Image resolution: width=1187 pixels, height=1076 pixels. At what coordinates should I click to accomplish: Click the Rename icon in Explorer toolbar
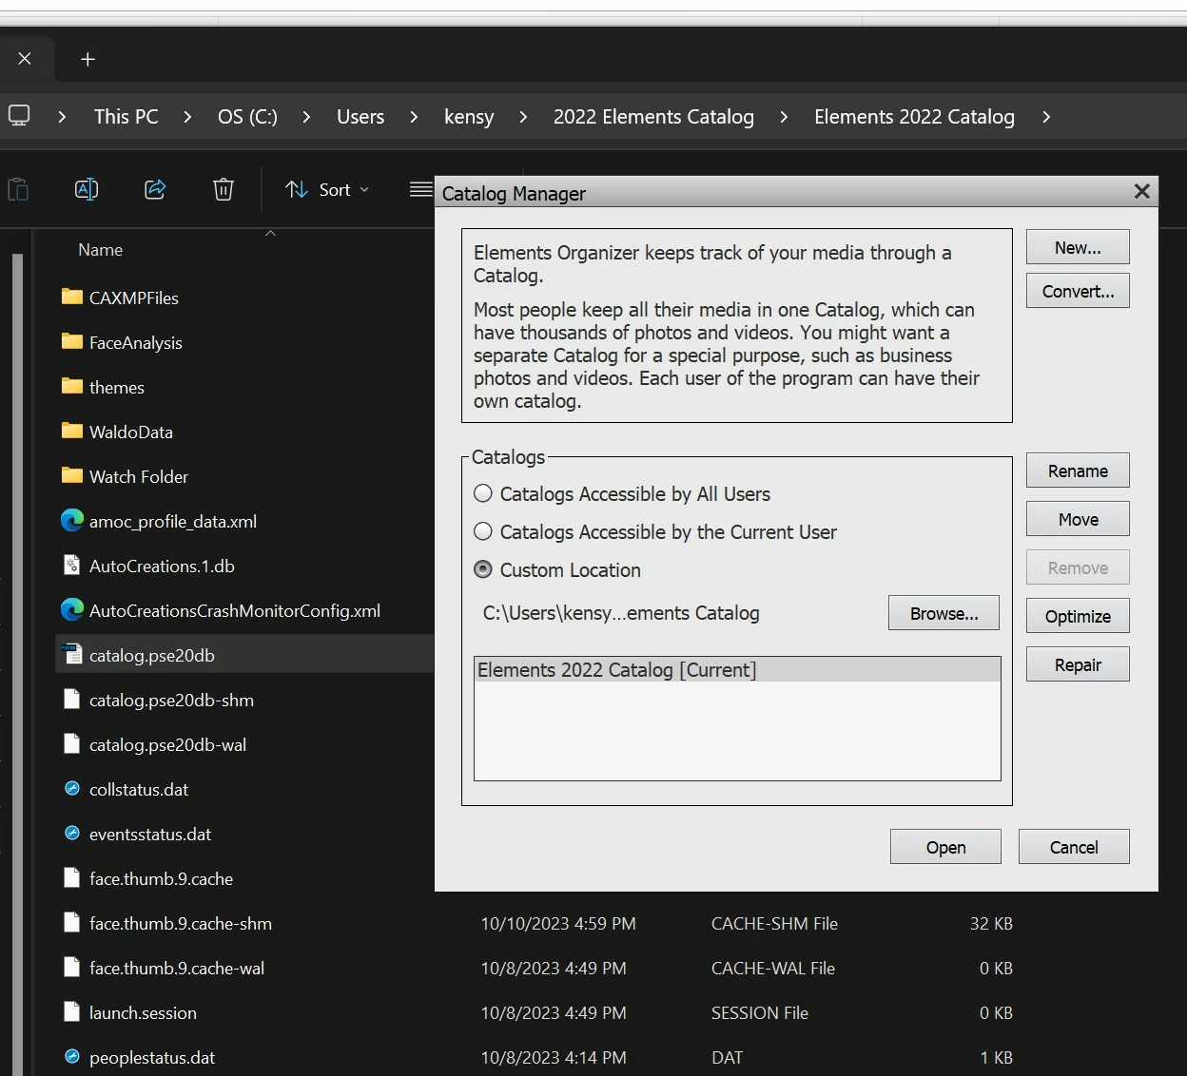click(x=87, y=189)
